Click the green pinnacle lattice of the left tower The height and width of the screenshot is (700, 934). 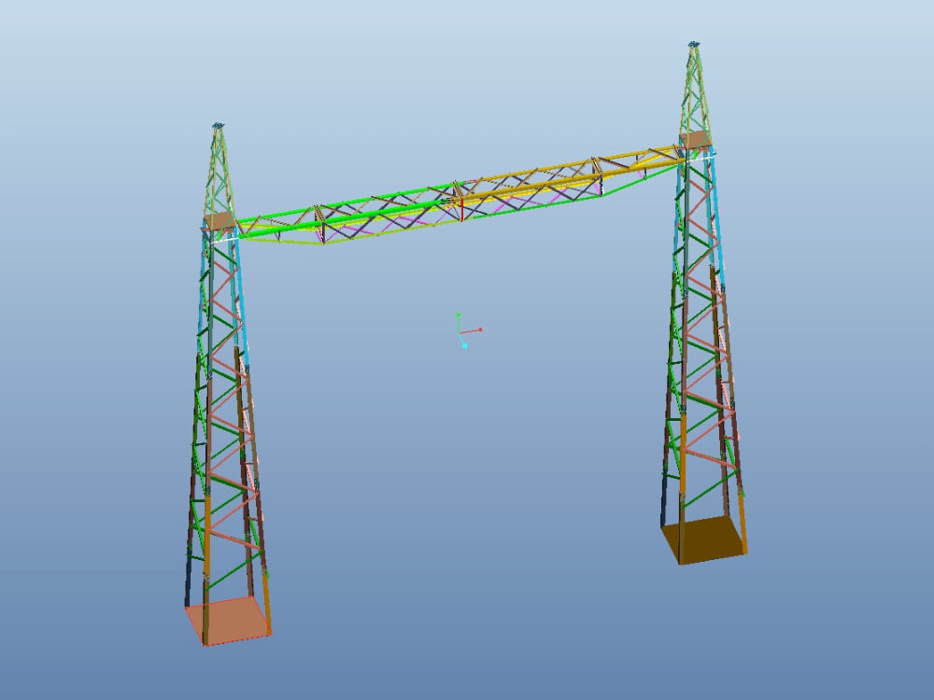pyautogui.click(x=219, y=173)
